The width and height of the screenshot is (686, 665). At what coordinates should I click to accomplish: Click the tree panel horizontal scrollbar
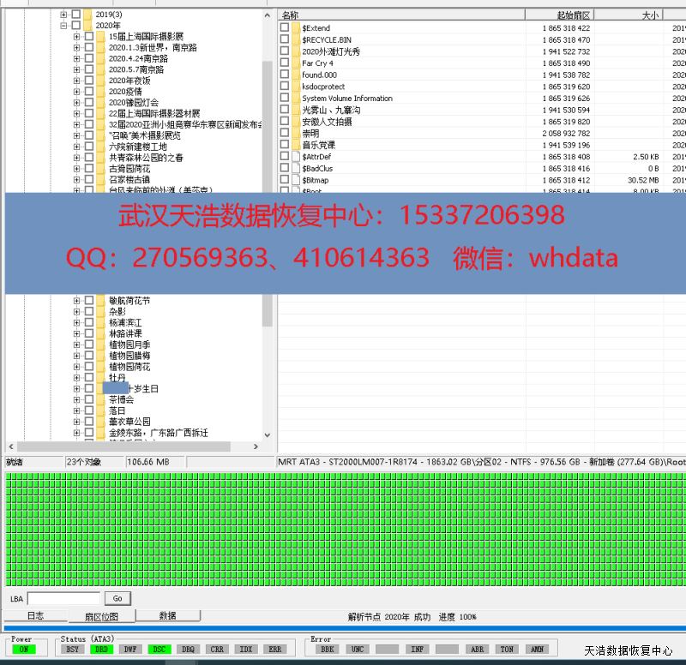pos(129,446)
